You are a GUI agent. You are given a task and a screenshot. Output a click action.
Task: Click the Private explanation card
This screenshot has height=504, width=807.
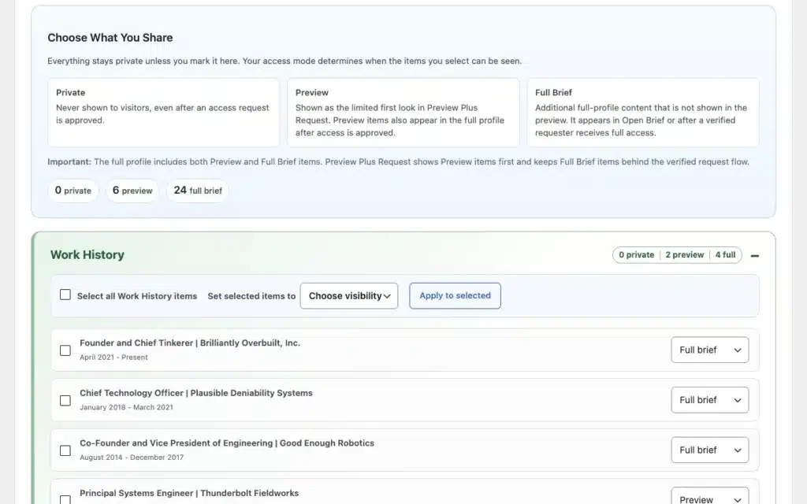[x=164, y=113]
